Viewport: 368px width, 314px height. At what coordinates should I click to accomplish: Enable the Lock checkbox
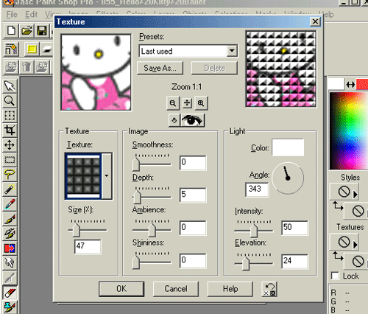(335, 276)
